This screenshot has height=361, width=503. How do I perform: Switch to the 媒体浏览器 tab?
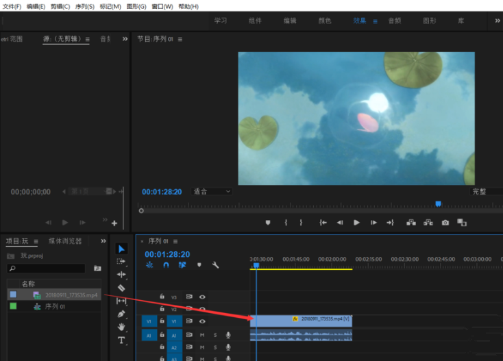(x=65, y=241)
